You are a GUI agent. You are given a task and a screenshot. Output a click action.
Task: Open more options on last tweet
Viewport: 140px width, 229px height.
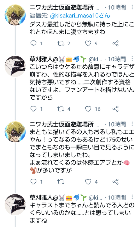click(132, 197)
